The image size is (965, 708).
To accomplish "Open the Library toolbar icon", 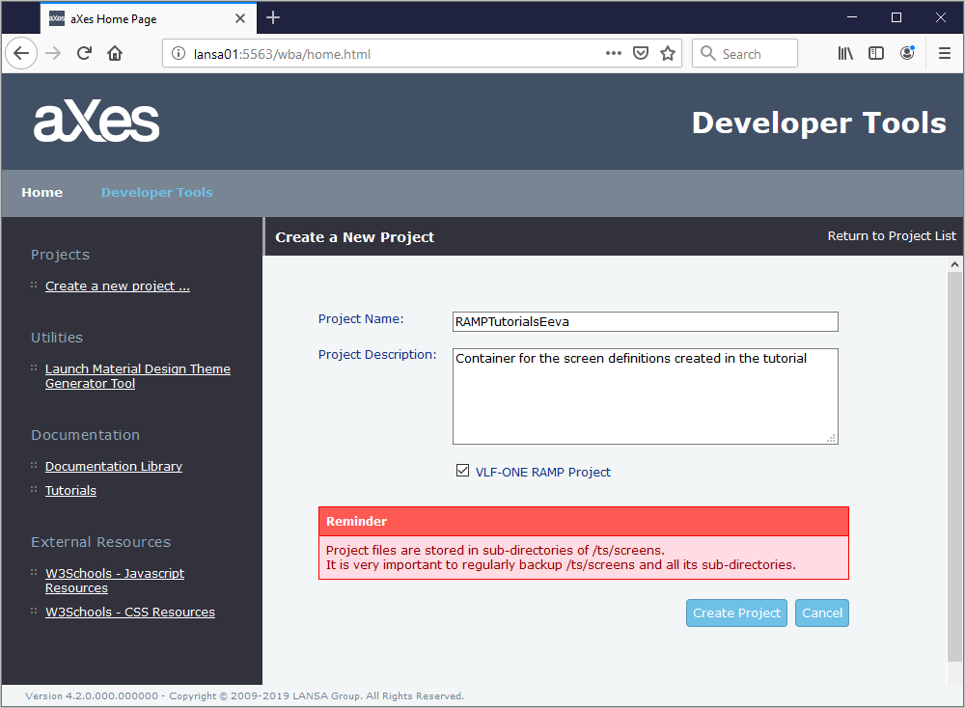I will click(845, 53).
